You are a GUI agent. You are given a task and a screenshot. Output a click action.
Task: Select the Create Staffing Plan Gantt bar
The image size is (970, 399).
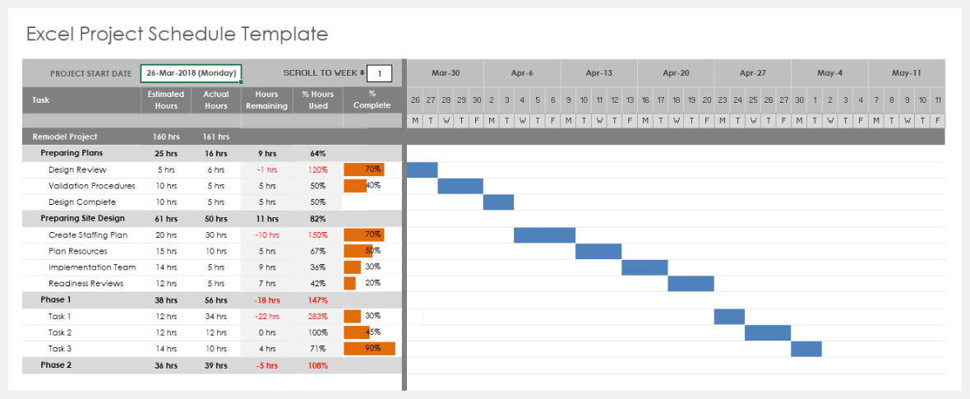point(544,235)
